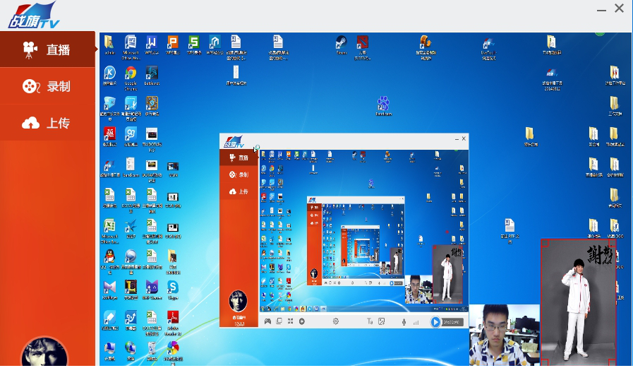
Task: Switch to the 直播 live tab
Action: (48, 49)
